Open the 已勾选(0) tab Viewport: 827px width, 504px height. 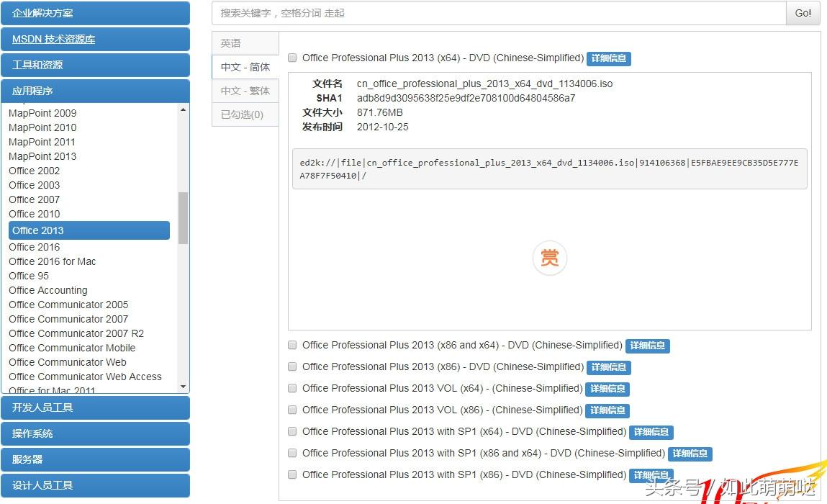click(x=245, y=114)
